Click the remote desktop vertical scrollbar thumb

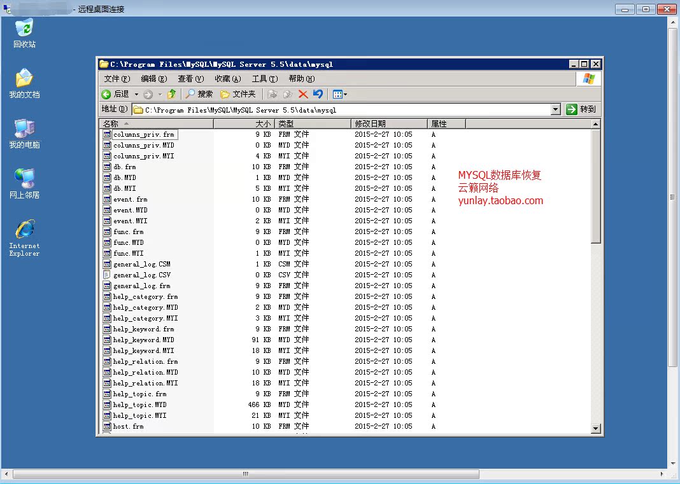coord(673,197)
